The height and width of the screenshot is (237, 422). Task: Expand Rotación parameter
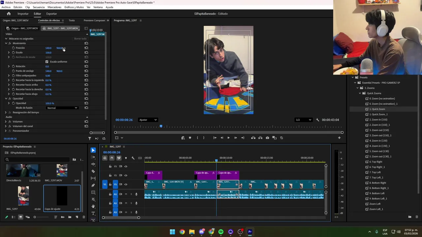click(9, 66)
